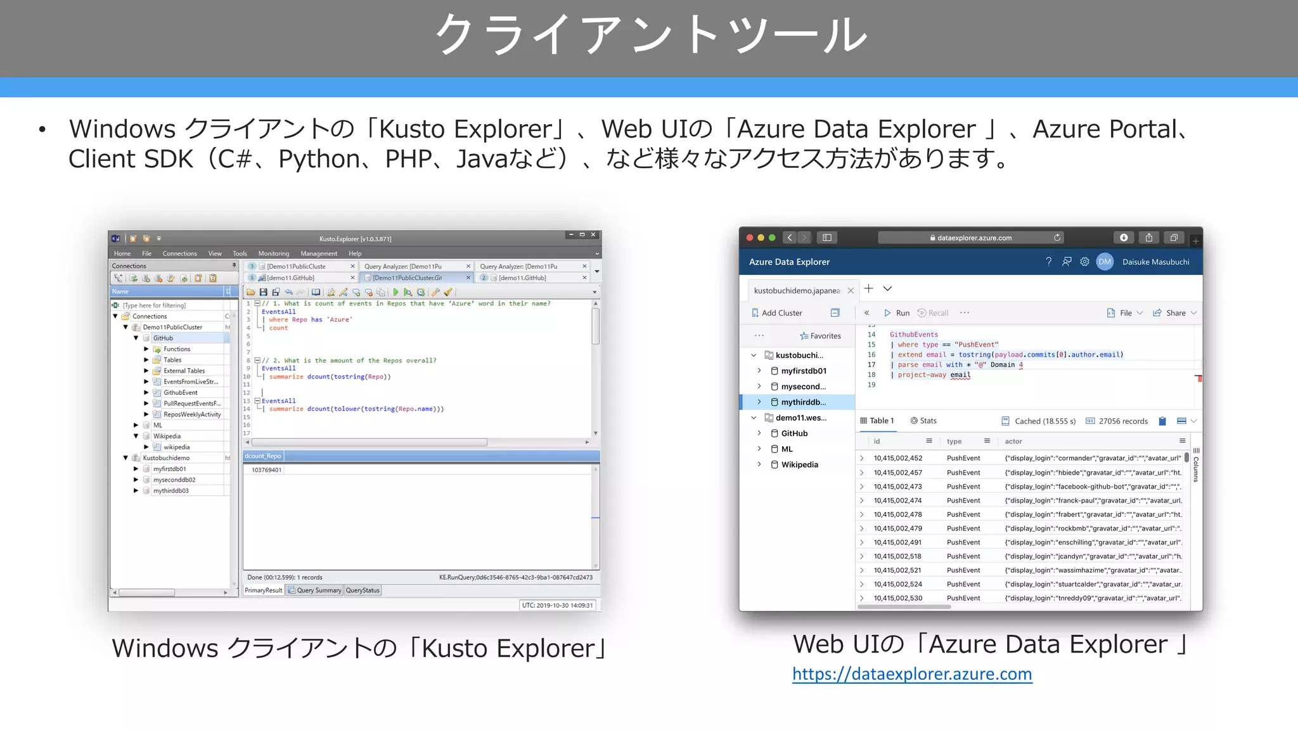Viewport: 1298px width, 730px height.
Task: Select mythirddb03 under Kustobuchidemo
Action: [170, 491]
